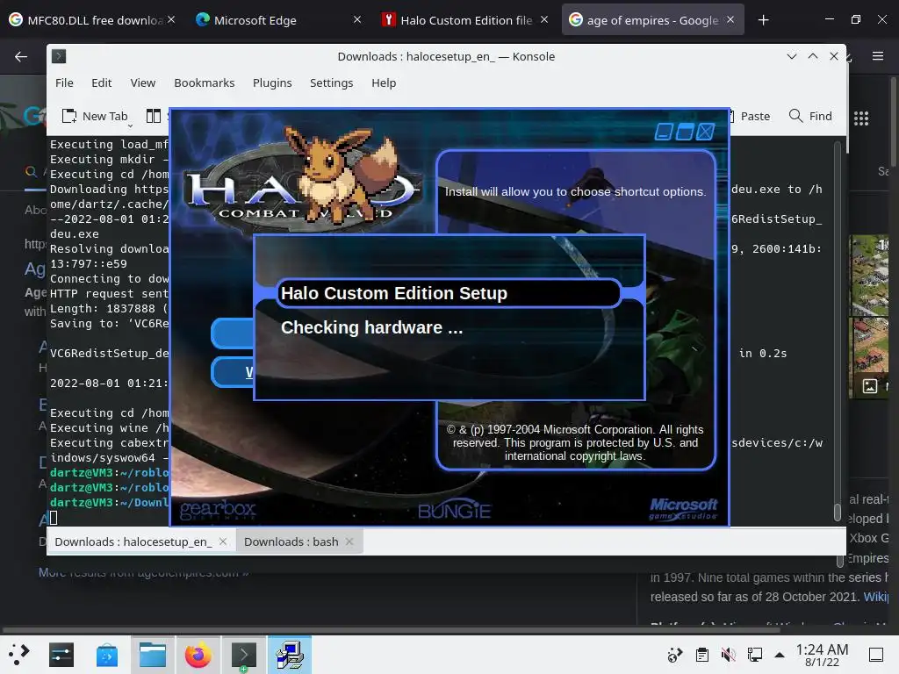This screenshot has height=674, width=899.
Task: Open the Settings menu in Konsole
Action: tap(331, 82)
